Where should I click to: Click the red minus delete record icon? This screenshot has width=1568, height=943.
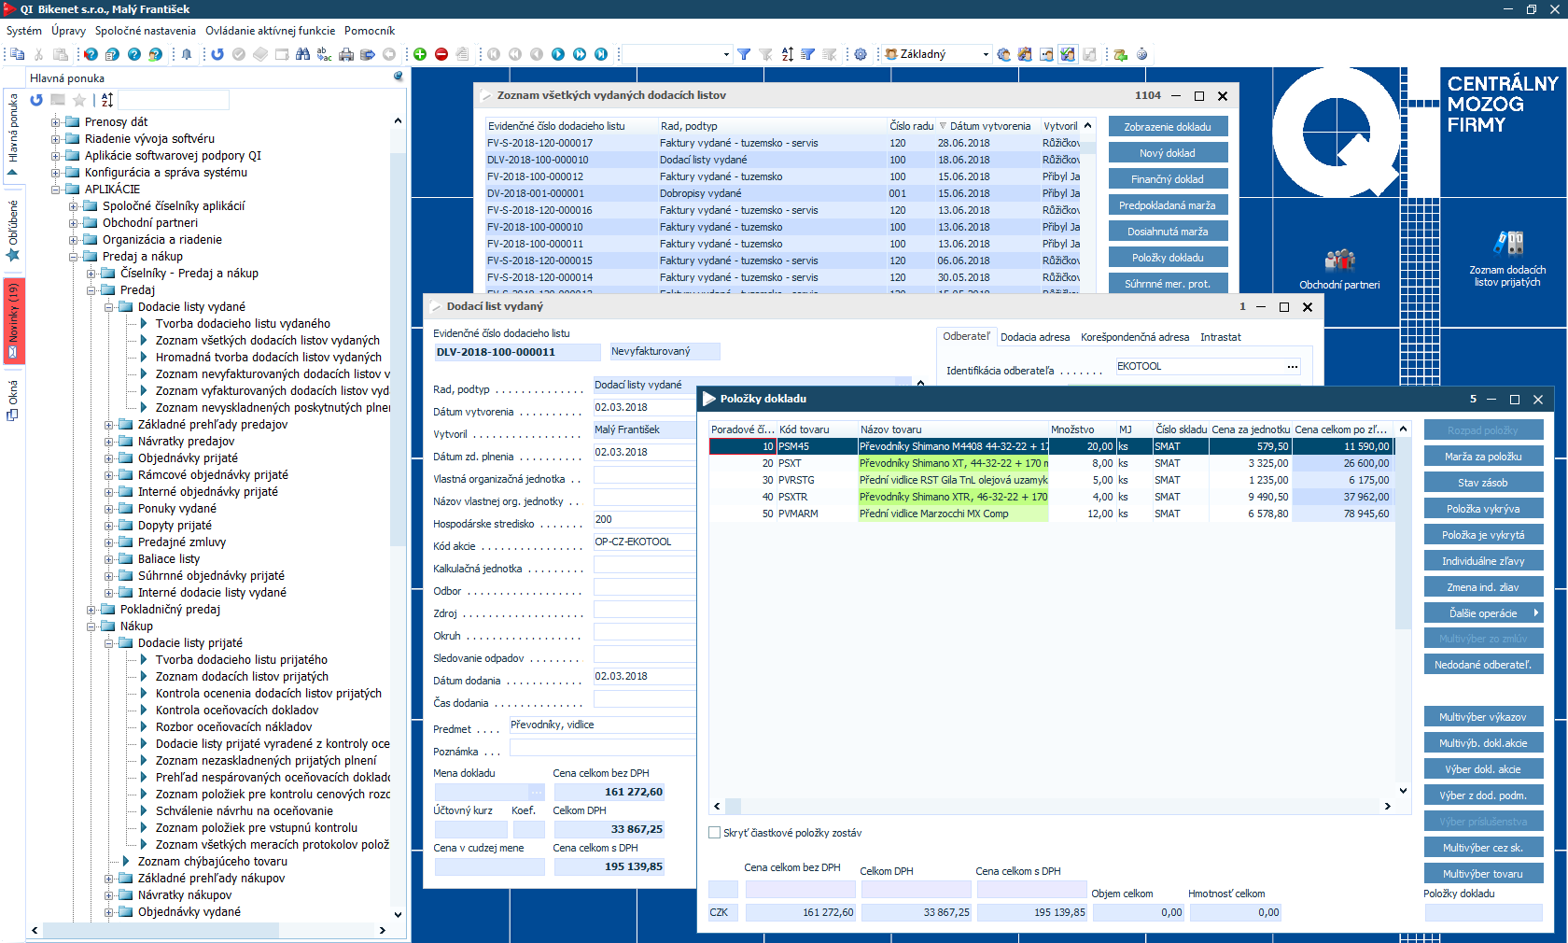441,54
